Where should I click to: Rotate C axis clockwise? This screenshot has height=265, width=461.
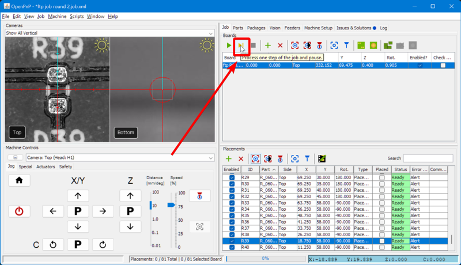(x=103, y=245)
